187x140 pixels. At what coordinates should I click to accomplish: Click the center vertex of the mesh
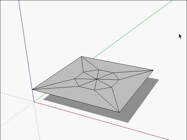tap(97, 79)
